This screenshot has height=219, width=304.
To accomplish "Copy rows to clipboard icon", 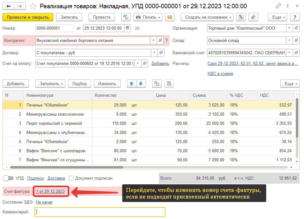I will click(x=157, y=84).
